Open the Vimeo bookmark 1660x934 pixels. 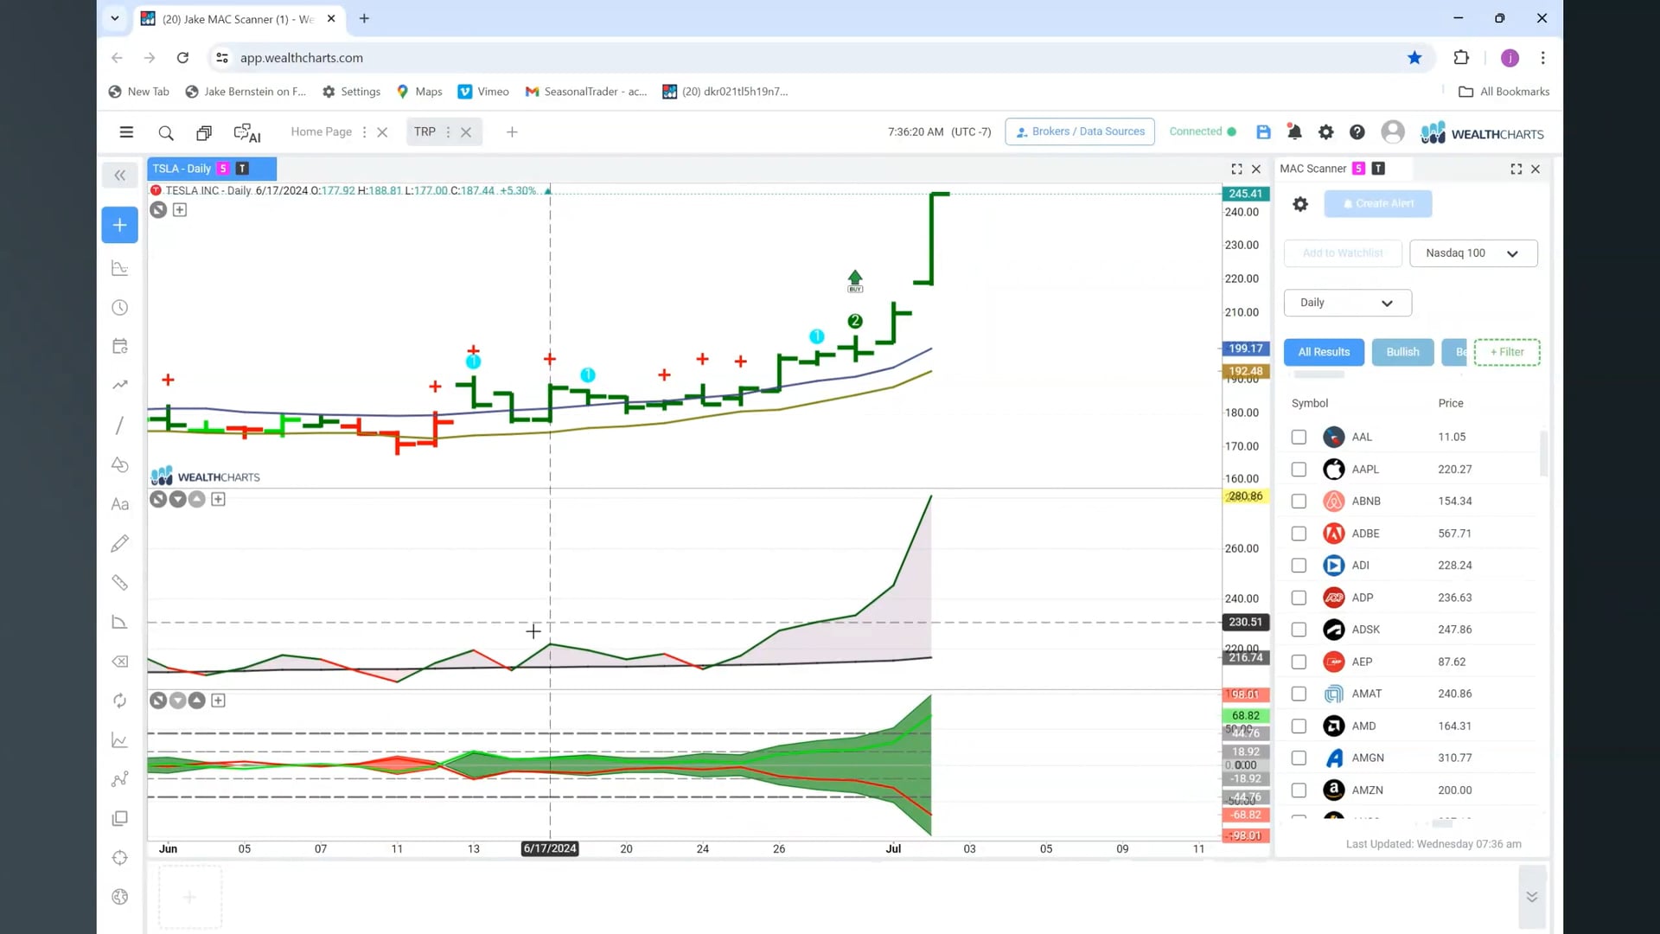coord(483,92)
